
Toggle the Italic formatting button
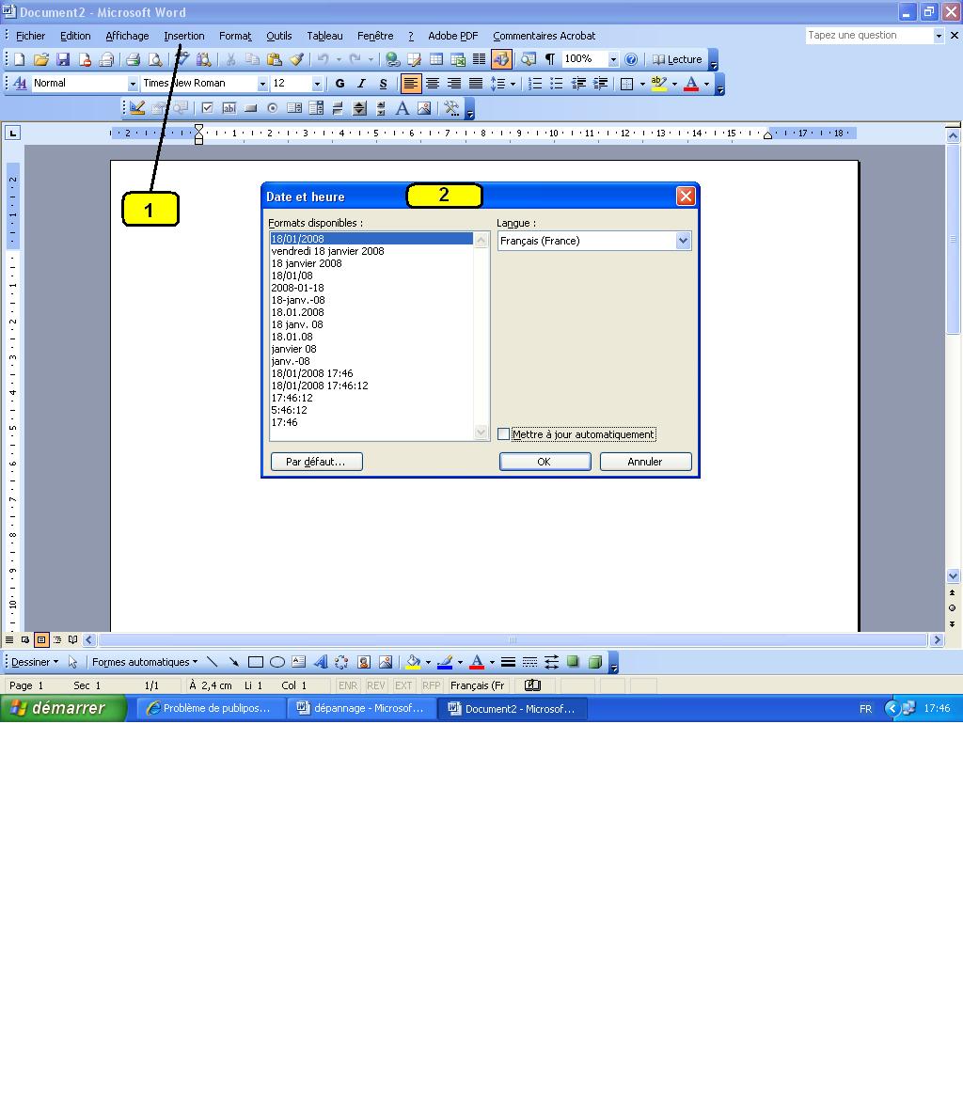click(361, 84)
